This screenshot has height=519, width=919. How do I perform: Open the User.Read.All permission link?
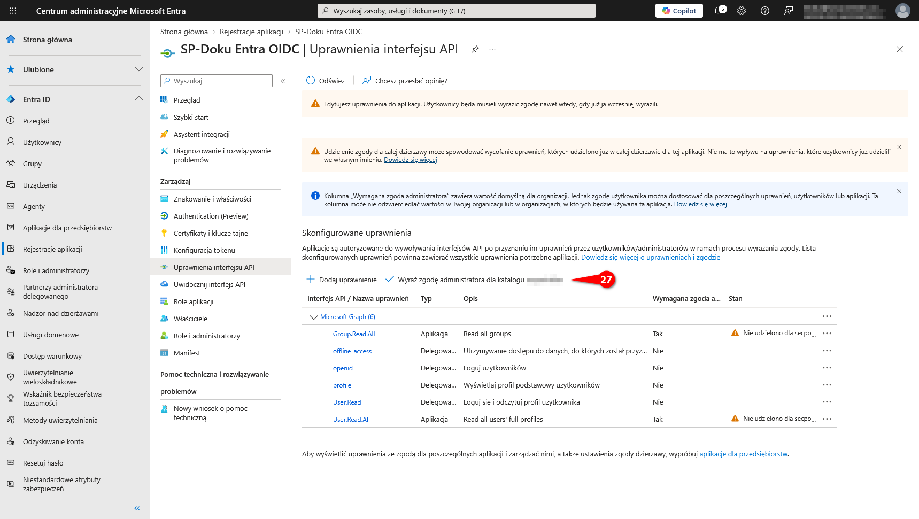coord(351,420)
